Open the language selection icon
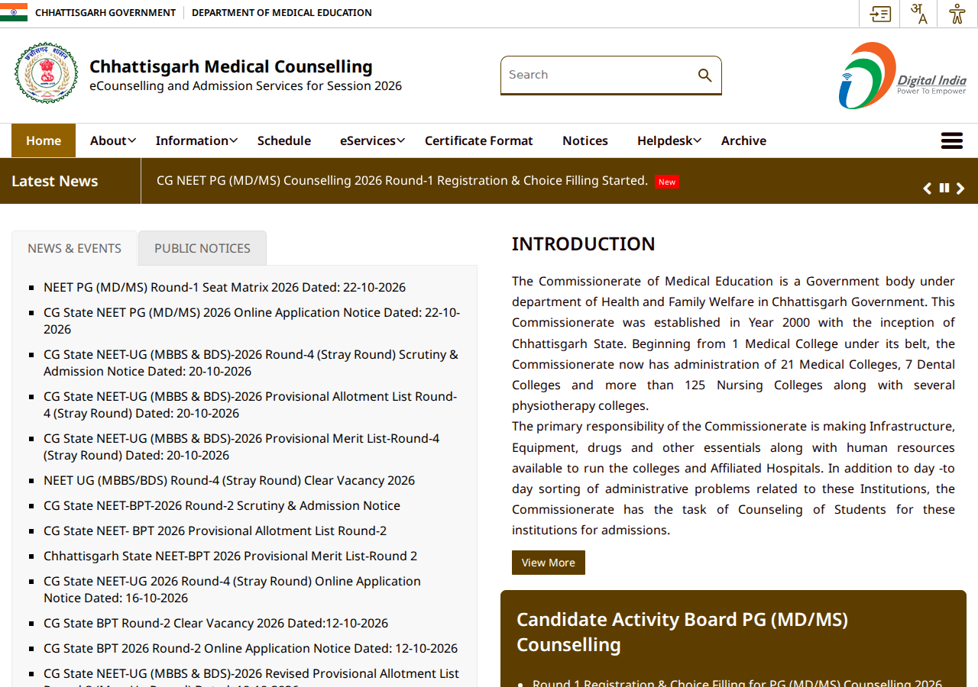This screenshot has height=687, width=978. pyautogui.click(x=919, y=14)
